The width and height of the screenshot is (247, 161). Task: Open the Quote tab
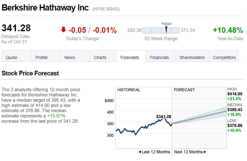(11, 57)
